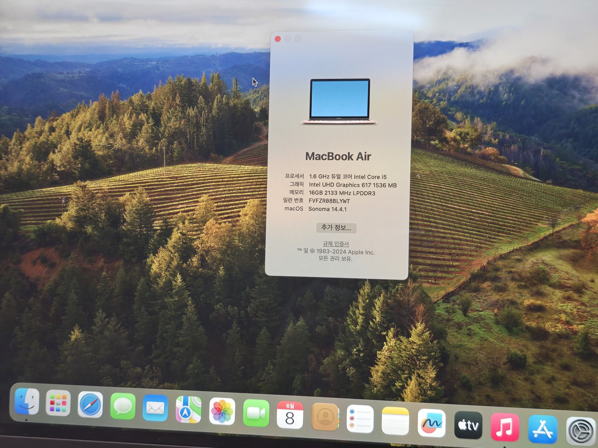Open the Music app icon

[x=505, y=427]
